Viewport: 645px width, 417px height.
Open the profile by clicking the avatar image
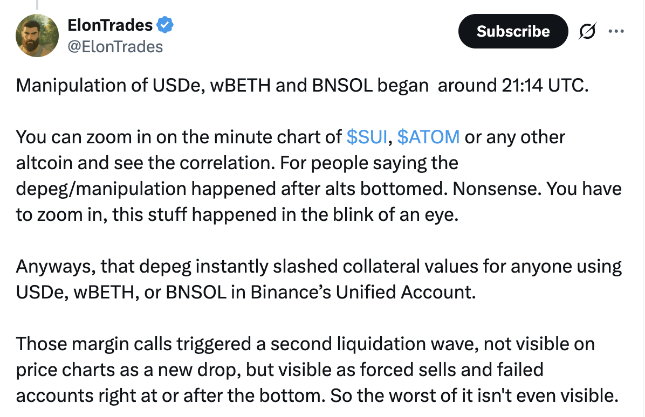pyautogui.click(x=37, y=35)
